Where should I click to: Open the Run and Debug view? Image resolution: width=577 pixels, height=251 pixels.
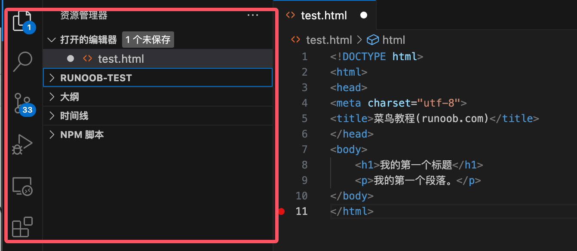click(22, 144)
